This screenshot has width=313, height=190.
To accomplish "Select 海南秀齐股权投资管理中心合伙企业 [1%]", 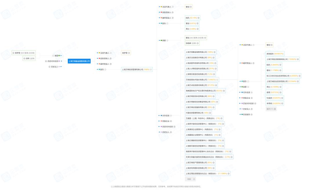I will pos(208,152).
